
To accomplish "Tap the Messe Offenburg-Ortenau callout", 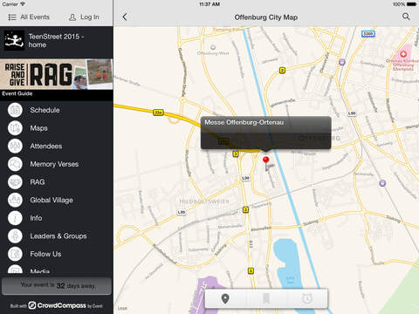I will coord(265,133).
